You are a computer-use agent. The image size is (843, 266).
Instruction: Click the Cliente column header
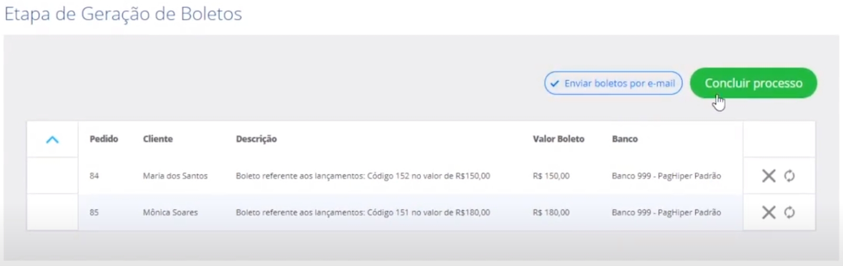tap(158, 139)
